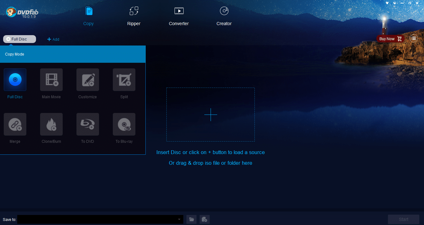Open the skin changer shirt icon
This screenshot has width=424, height=225.
tap(386, 3)
